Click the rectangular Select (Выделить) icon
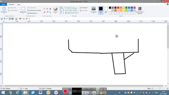Viewport: 169px width, 95px height. [23, 9]
